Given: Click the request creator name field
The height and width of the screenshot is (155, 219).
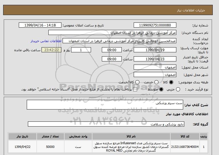Looking at the screenshot, I should (x=119, y=41).
